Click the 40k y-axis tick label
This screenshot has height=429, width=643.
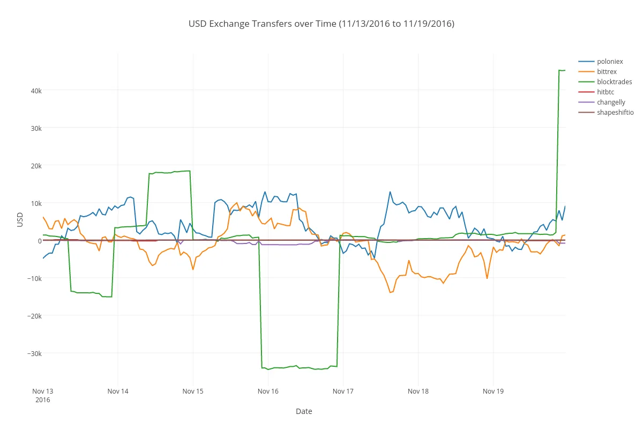click(x=36, y=91)
